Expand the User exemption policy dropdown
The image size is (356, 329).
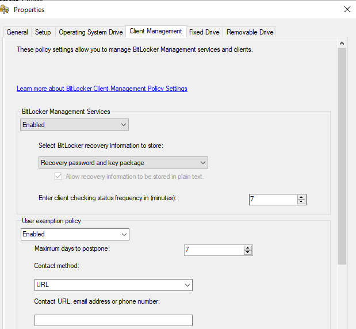(75, 234)
